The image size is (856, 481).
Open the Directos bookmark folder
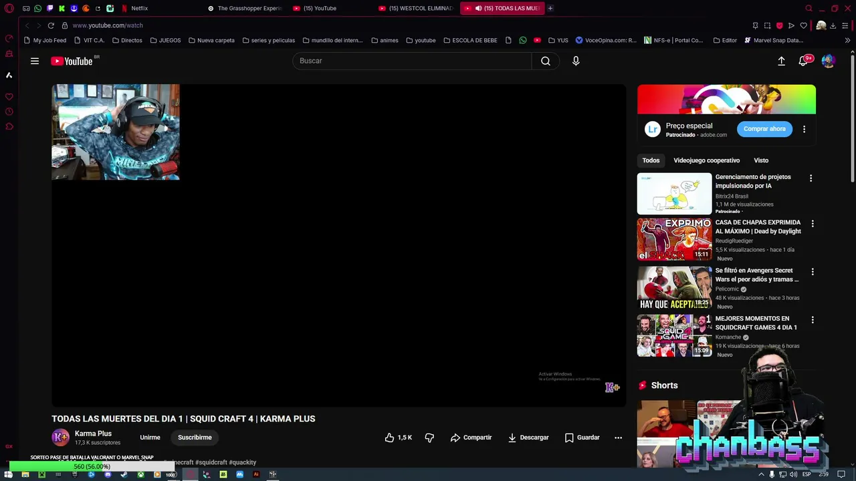pyautogui.click(x=126, y=40)
